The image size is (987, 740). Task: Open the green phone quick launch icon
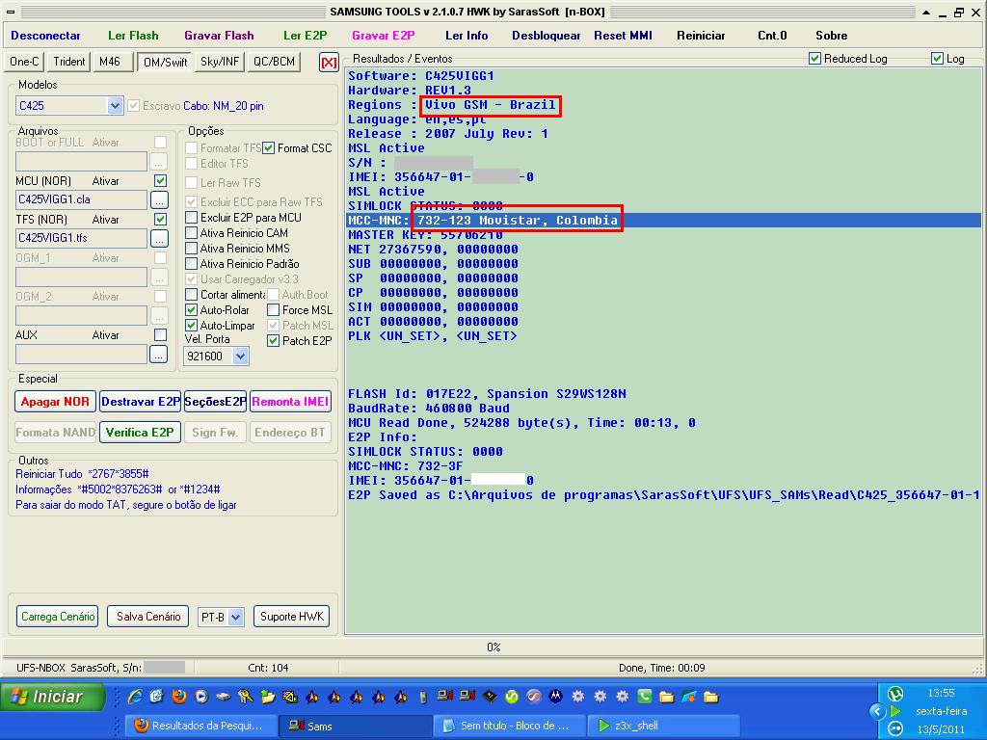(644, 697)
